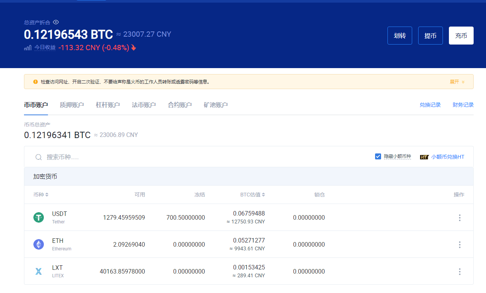Click the USDT Tether coin icon
This screenshot has height=293, width=486.
click(x=39, y=217)
